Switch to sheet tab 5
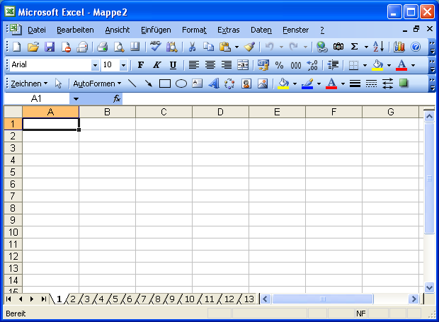The height and width of the screenshot is (322, 439). [115, 299]
